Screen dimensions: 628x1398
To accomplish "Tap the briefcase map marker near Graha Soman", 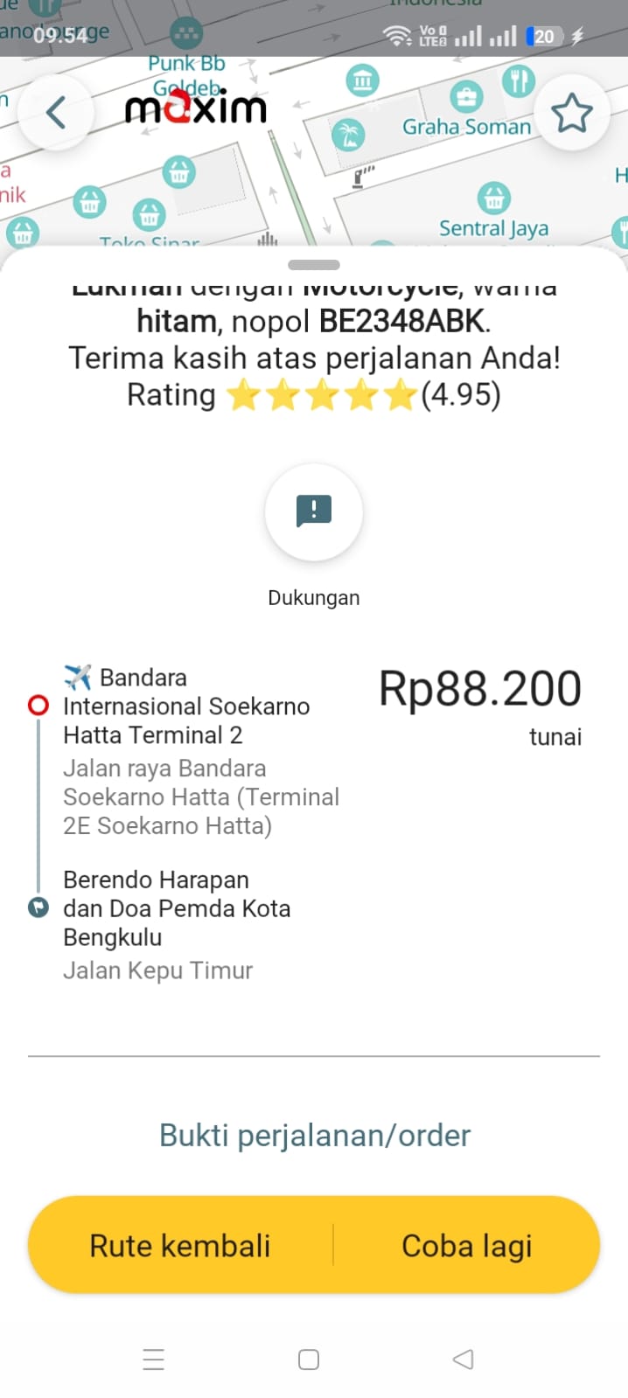I will coord(465,96).
